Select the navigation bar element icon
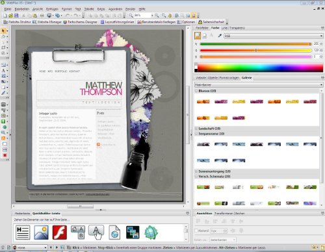The image size is (325, 252). [78, 233]
